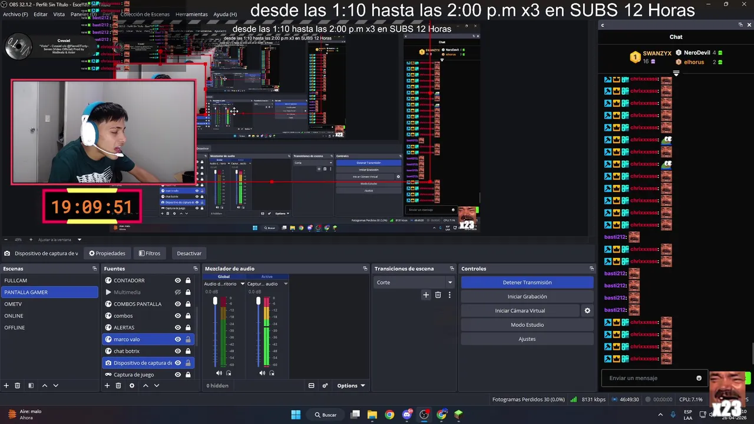Open Ajustar a la ventana scaling dropdown
This screenshot has height=424, width=754.
[x=59, y=240]
